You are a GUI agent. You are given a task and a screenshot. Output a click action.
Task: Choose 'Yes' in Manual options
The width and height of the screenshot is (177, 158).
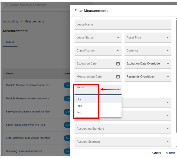(x=80, y=106)
